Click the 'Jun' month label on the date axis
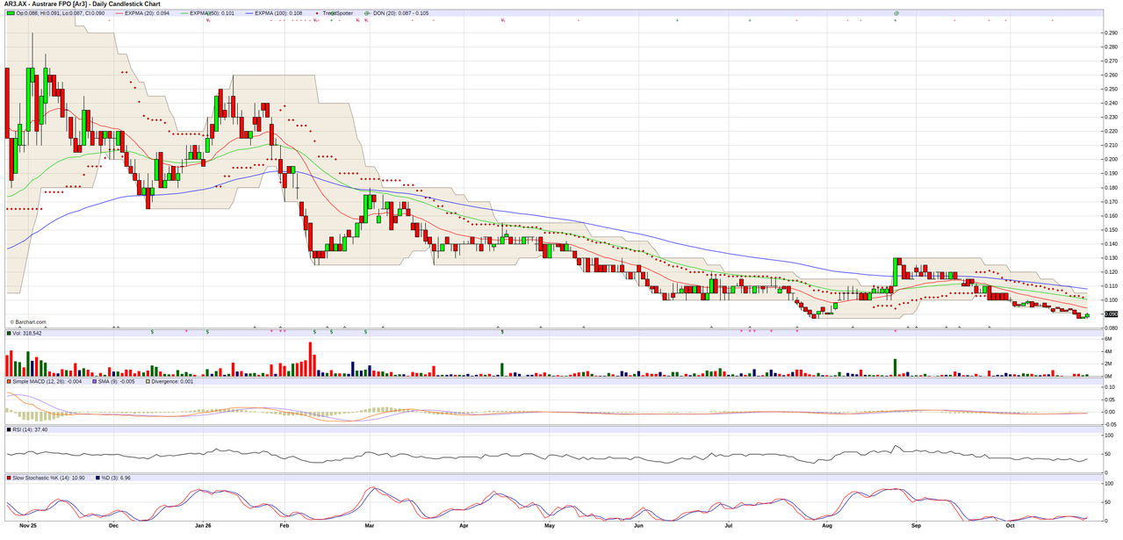 coord(639,526)
